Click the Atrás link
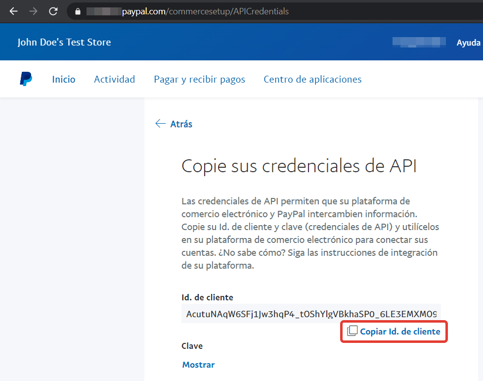Image resolution: width=483 pixels, height=381 pixels. pyautogui.click(x=181, y=124)
